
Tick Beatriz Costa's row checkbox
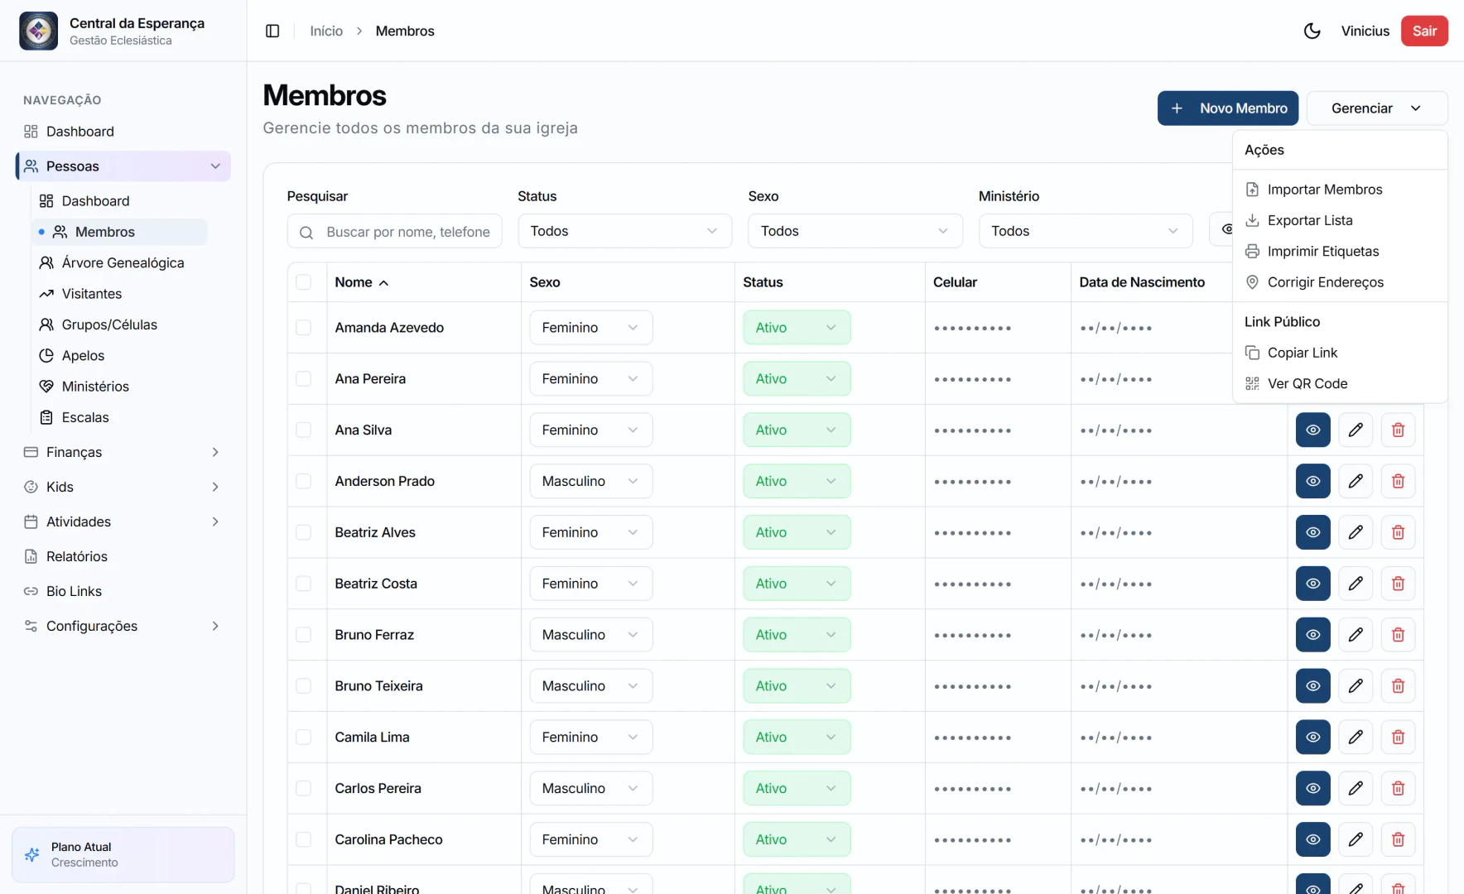pos(304,584)
